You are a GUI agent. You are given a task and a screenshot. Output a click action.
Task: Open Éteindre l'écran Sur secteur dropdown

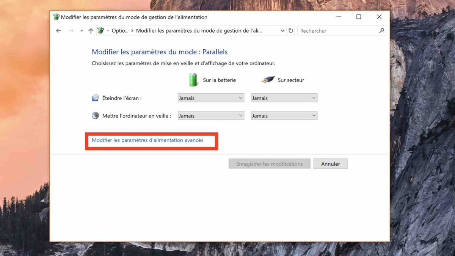pos(284,98)
